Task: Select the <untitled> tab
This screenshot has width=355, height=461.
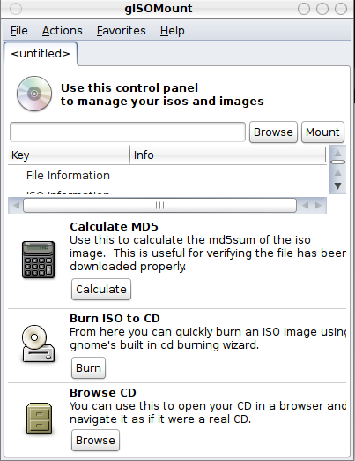Action: point(41,54)
